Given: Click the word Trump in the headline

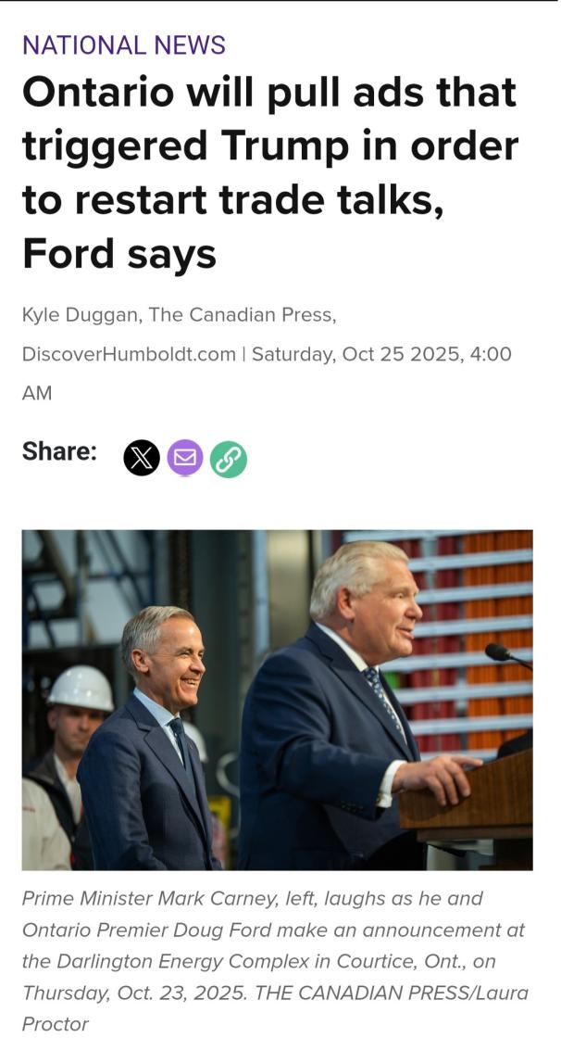Looking at the screenshot, I should (x=283, y=147).
